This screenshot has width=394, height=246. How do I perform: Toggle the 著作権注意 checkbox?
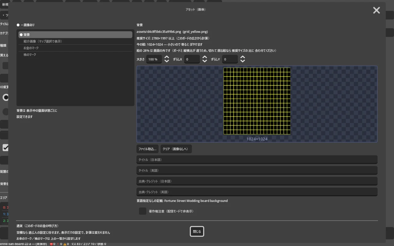(x=143, y=211)
